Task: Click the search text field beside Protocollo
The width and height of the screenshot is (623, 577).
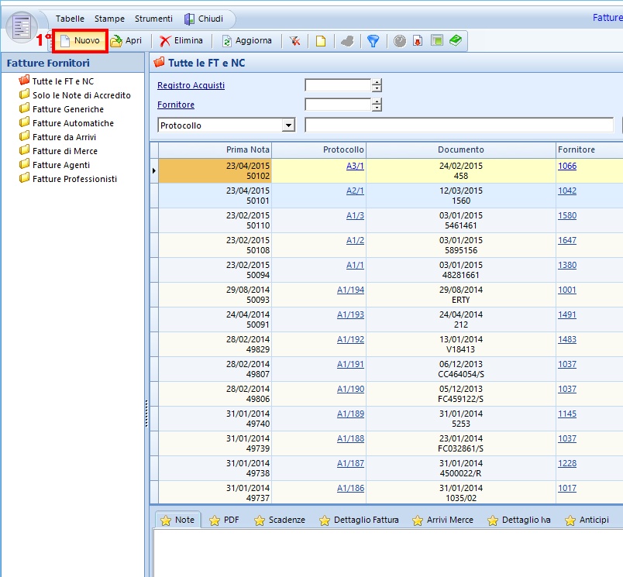Action: point(460,125)
